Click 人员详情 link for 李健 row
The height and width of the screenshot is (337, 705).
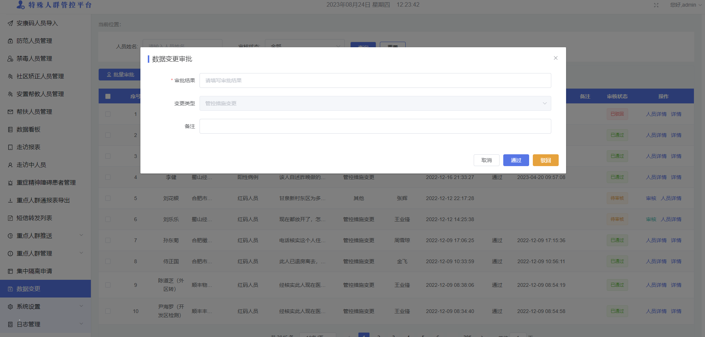click(656, 177)
